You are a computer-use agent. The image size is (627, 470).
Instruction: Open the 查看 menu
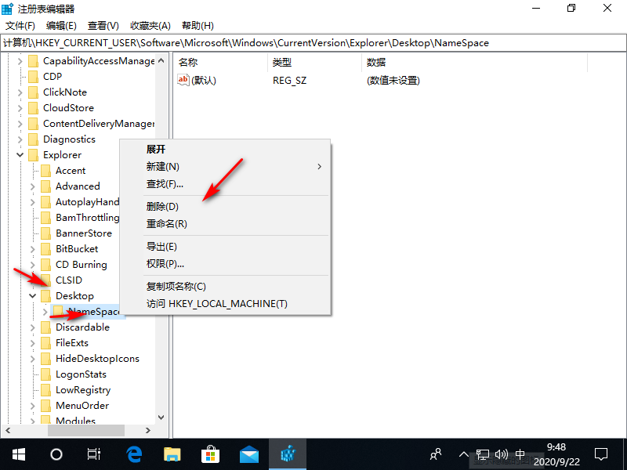[101, 25]
